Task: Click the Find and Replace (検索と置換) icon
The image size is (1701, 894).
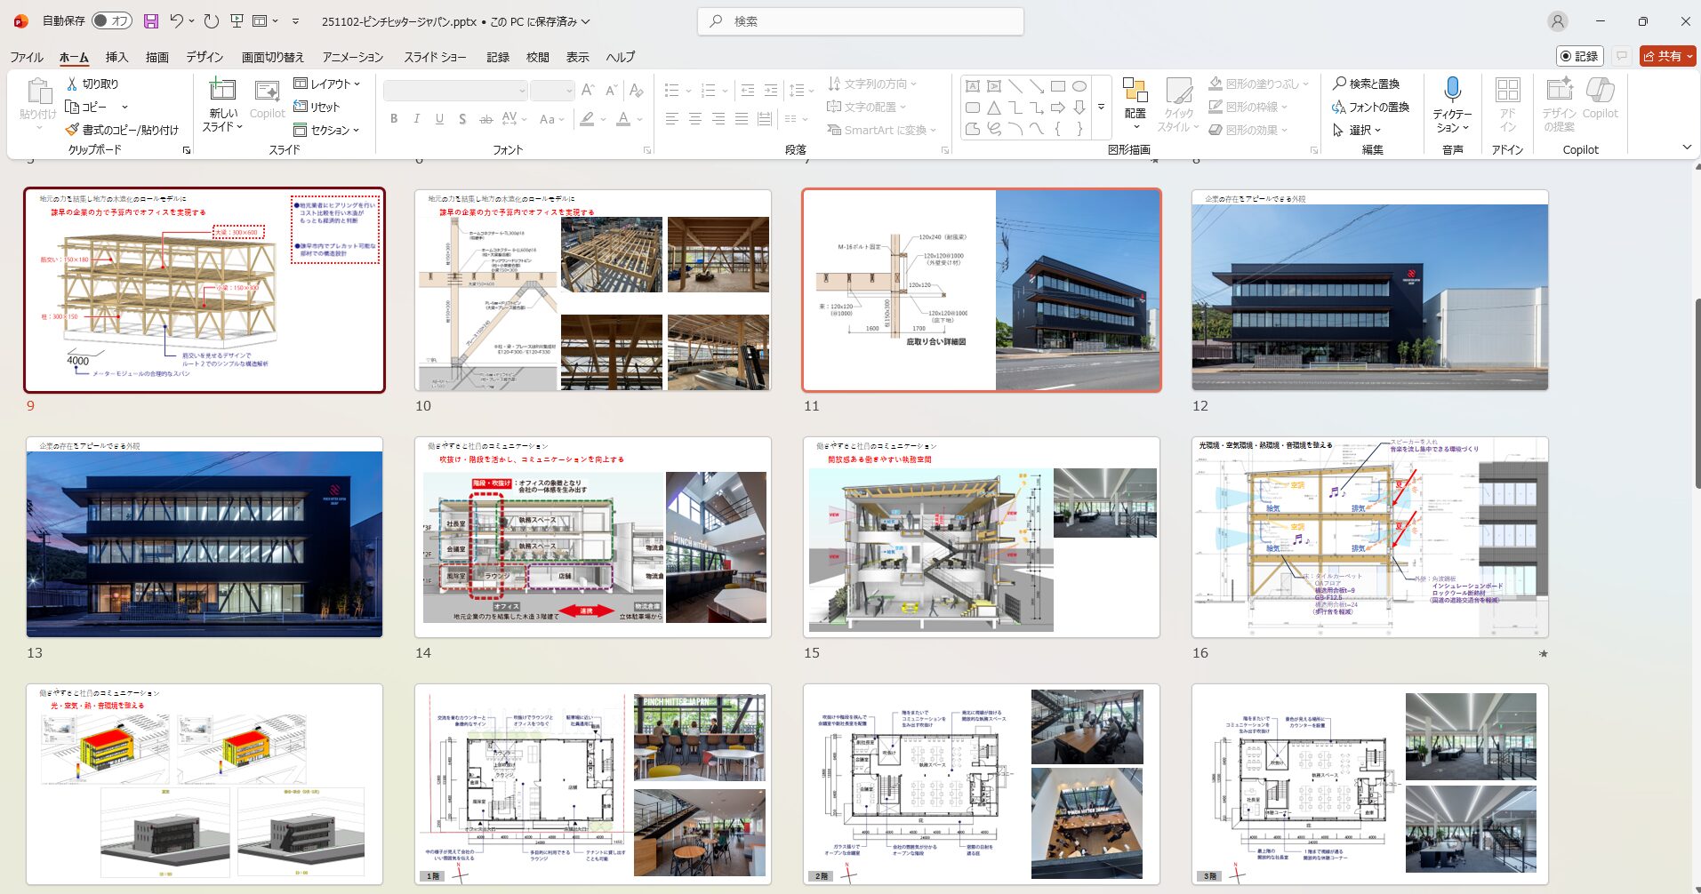Action: (x=1339, y=84)
